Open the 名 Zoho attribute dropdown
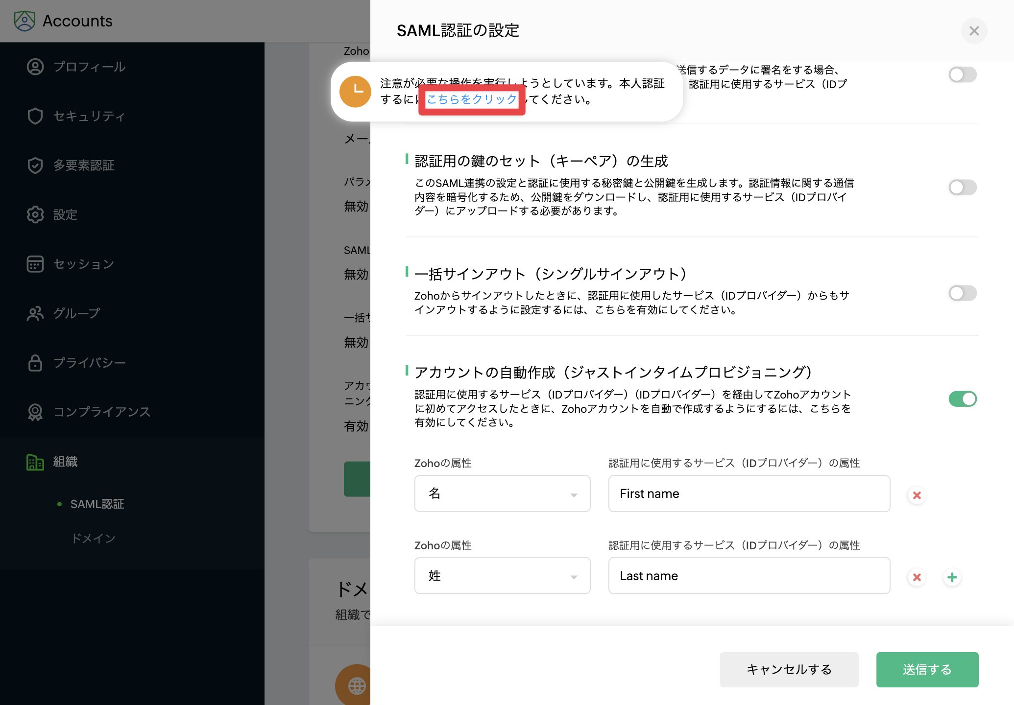Image resolution: width=1014 pixels, height=705 pixels. [502, 493]
